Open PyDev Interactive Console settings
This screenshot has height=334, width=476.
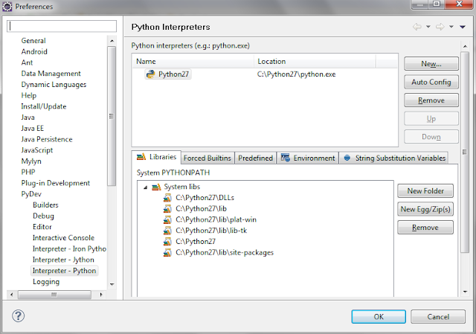[x=63, y=238]
